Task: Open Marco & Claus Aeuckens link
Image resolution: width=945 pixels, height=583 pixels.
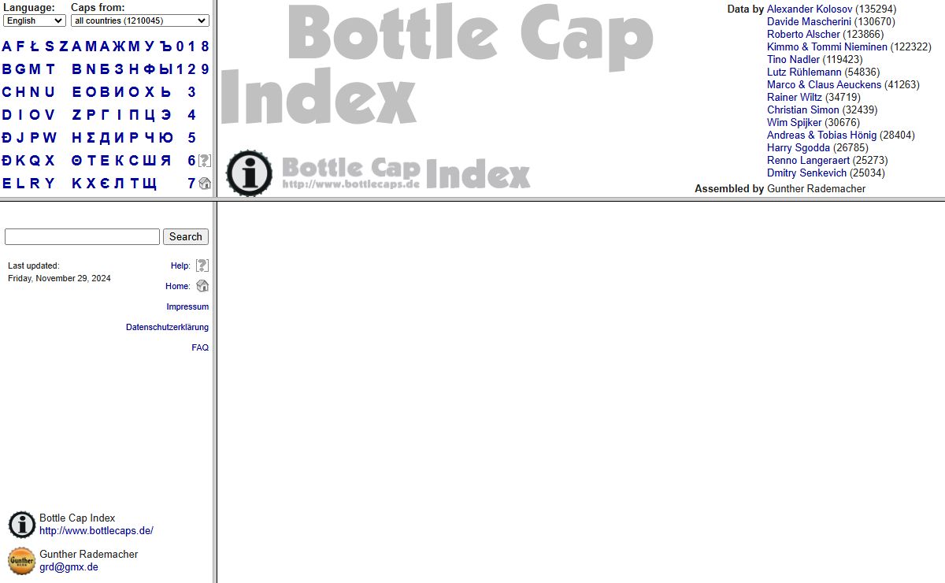Action: 825,85
